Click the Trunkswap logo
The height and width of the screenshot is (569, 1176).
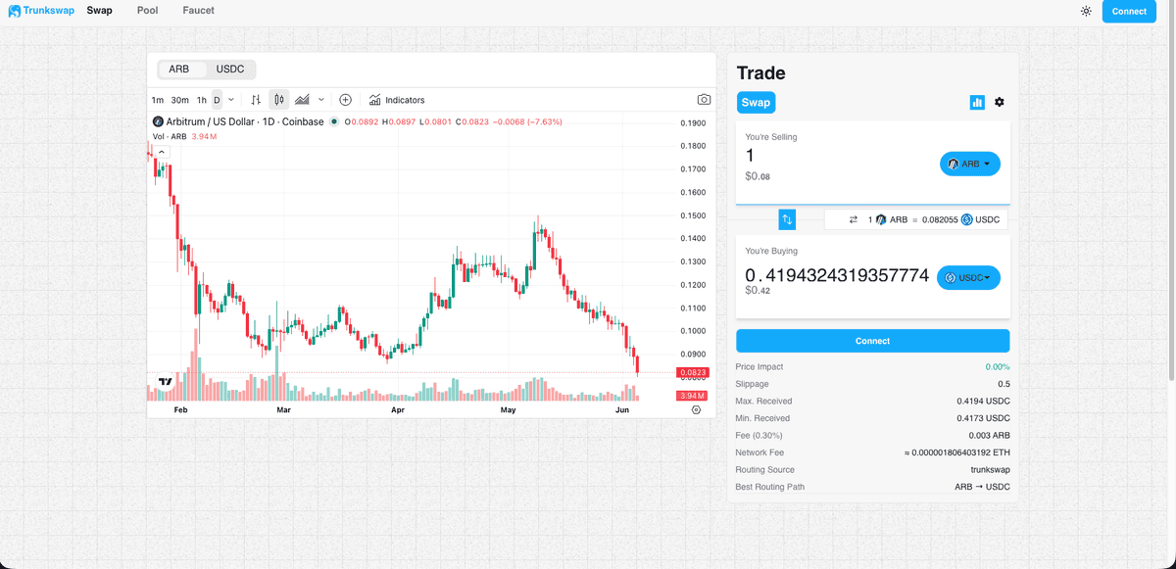coord(41,11)
